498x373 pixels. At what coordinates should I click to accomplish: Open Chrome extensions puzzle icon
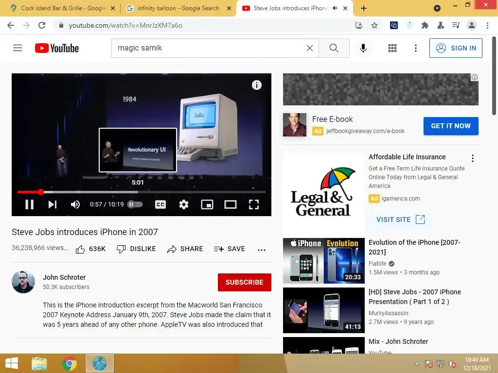(425, 25)
